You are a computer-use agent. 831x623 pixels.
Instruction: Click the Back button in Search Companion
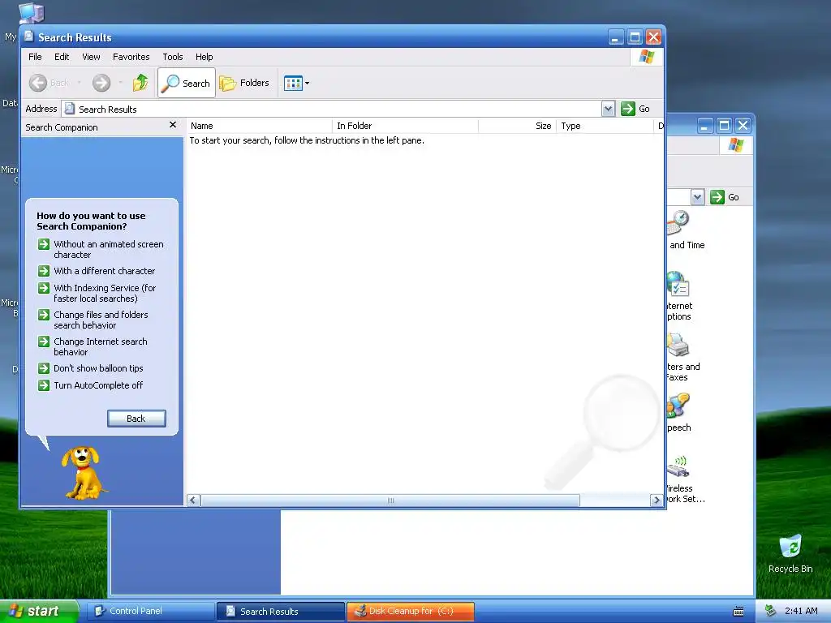point(136,418)
